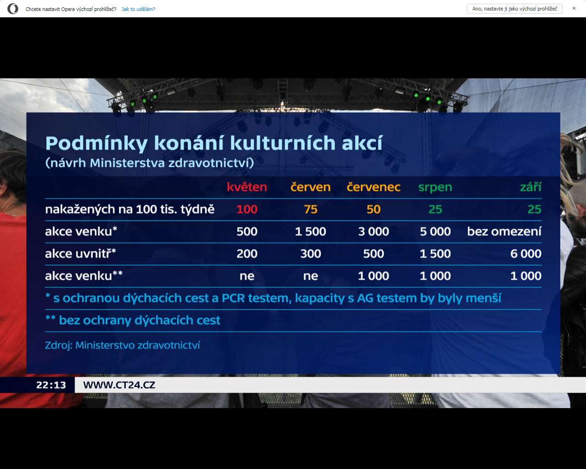Image resolution: width=586 pixels, height=469 pixels.
Task: Click subtitle '(návrh Ministerstva zdravotnictví)'
Action: tap(149, 163)
